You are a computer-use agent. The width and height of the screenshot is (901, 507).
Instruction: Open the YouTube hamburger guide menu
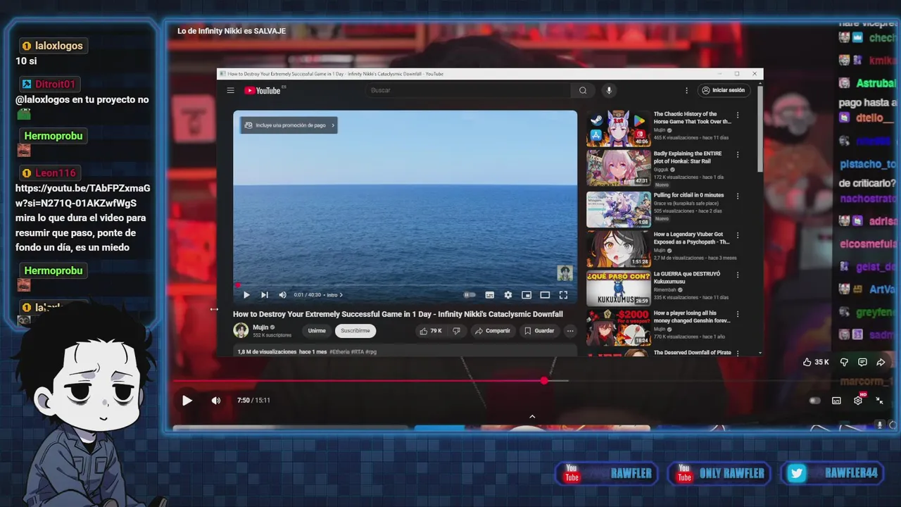230,90
